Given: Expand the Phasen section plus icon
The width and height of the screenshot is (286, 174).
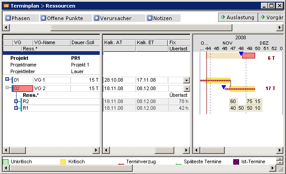Looking at the screenshot, I should 8,18.
